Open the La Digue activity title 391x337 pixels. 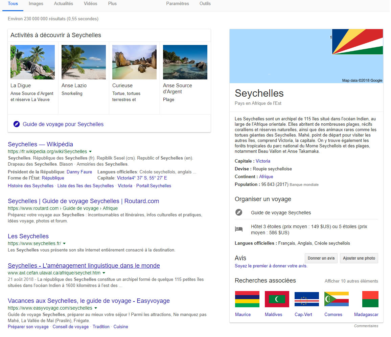pyautogui.click(x=21, y=86)
